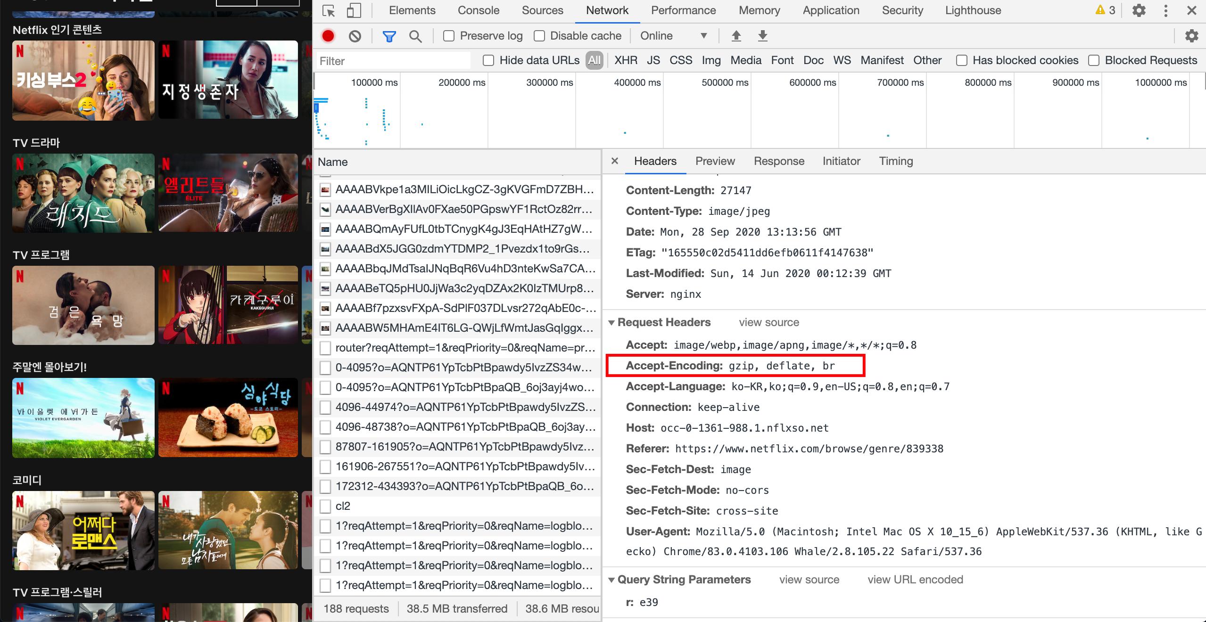Click view URL encoded link
The height and width of the screenshot is (622, 1206).
click(x=915, y=580)
